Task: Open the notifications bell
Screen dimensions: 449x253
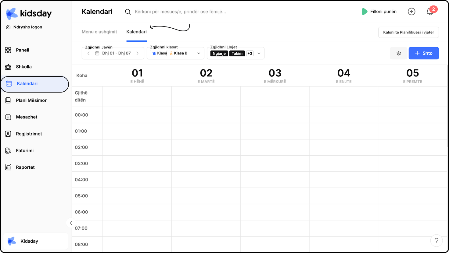Action: [430, 12]
